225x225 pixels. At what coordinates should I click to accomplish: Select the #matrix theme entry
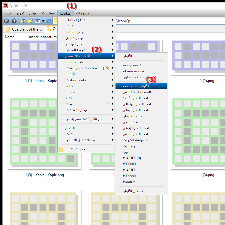pyautogui.click(x=141, y=182)
